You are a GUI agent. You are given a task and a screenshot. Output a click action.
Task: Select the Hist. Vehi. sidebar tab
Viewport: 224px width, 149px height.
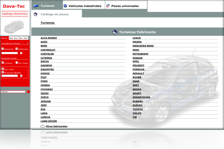click(x=23, y=38)
